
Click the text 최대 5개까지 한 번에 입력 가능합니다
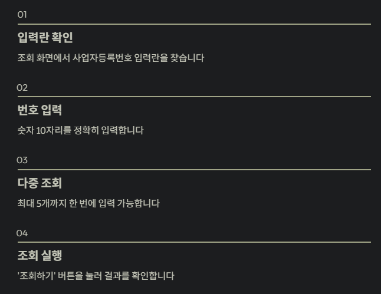88,203
